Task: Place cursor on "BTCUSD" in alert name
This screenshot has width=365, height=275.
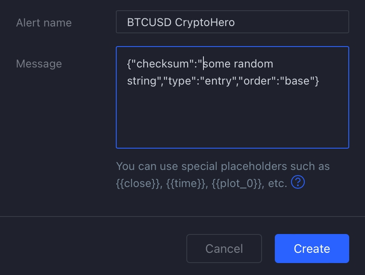Action: click(x=149, y=22)
